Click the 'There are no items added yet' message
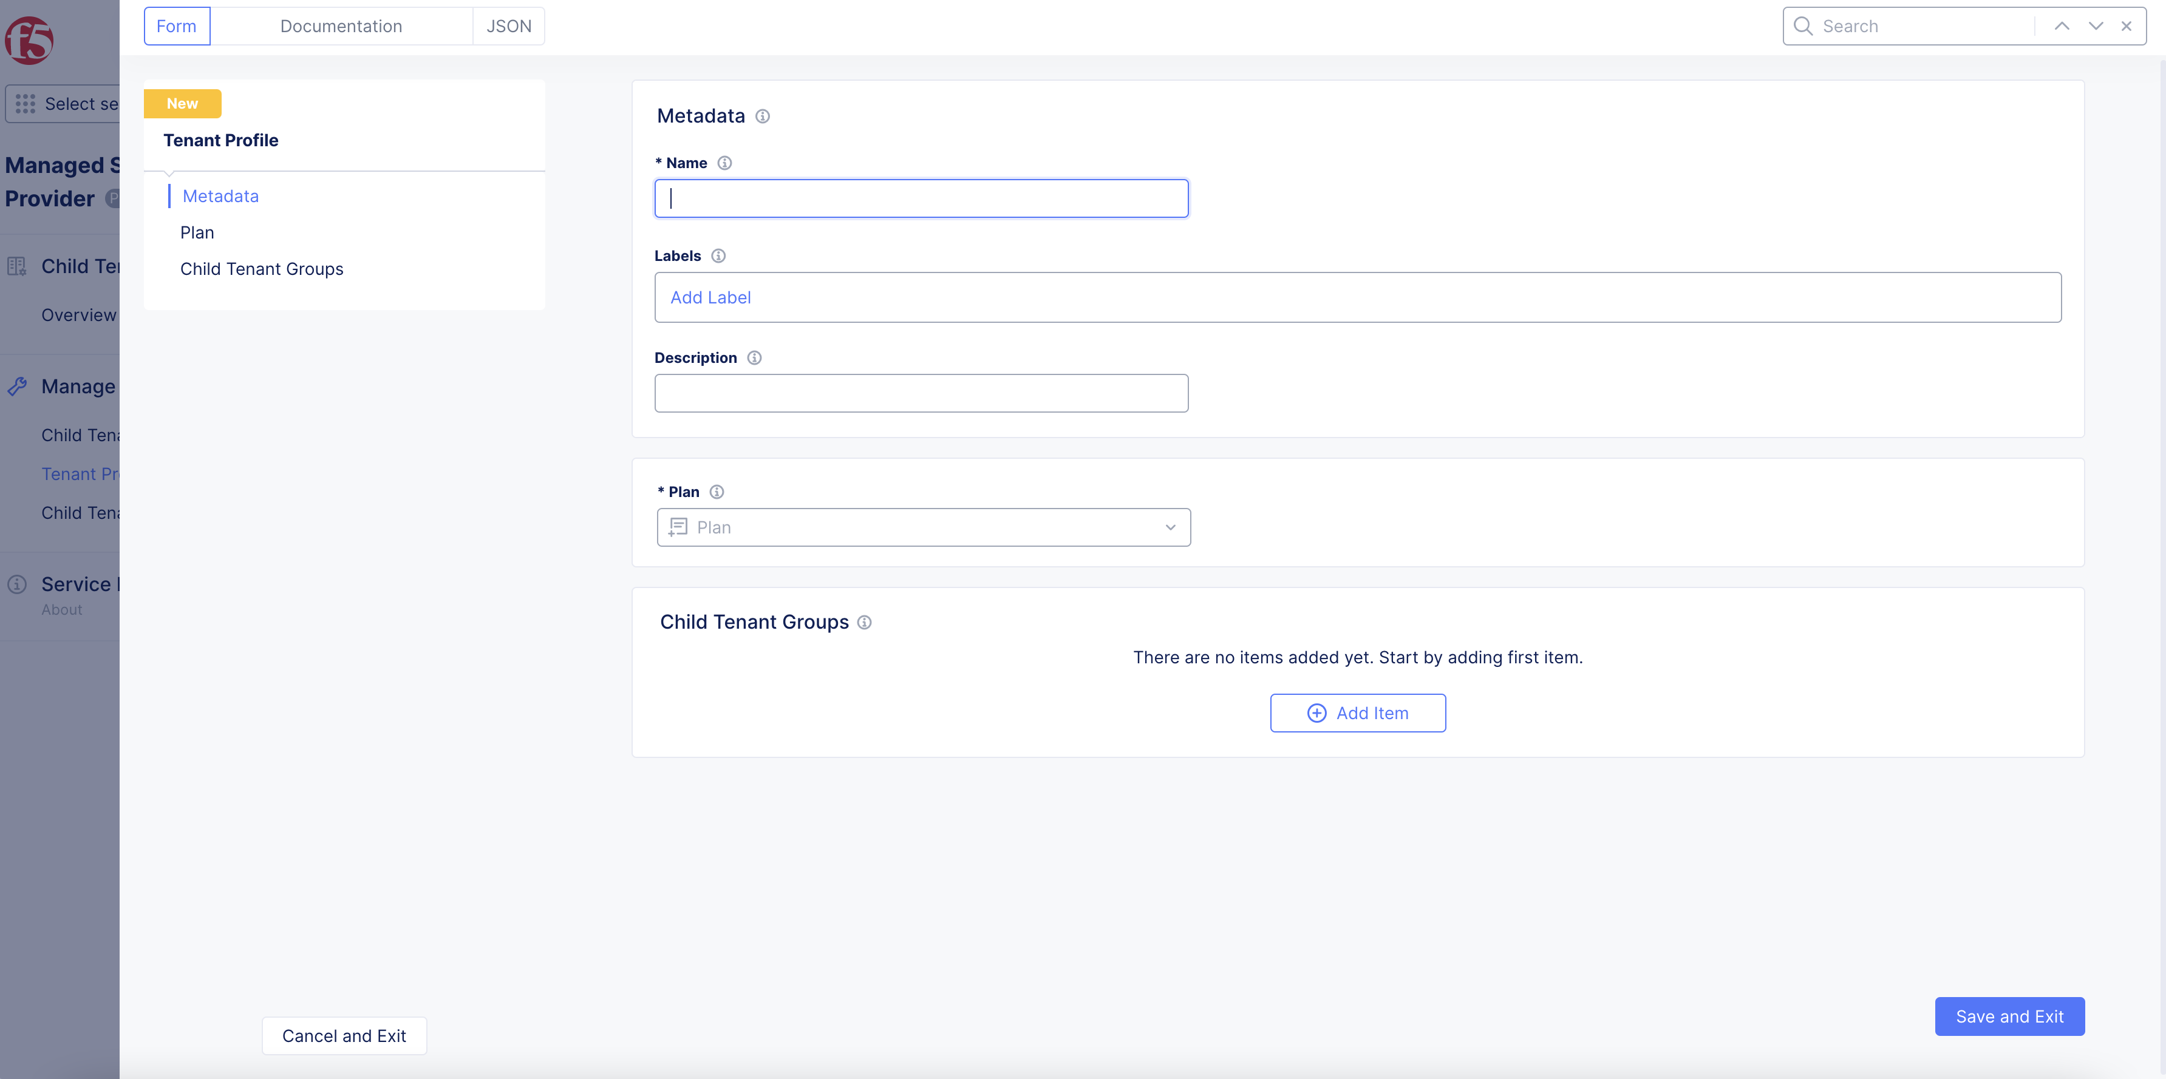Viewport: 2166px width, 1079px height. (1358, 657)
